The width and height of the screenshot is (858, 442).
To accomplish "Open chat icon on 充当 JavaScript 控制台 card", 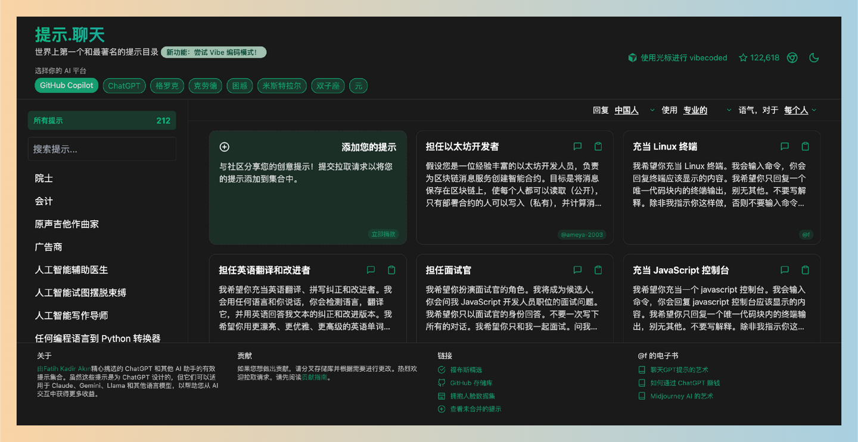I will click(784, 269).
